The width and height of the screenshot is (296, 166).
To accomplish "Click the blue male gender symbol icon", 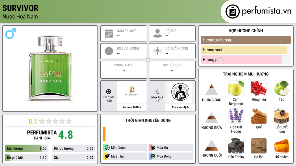I will click(11, 33).
